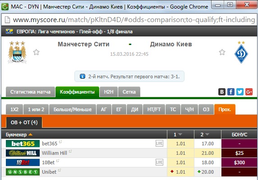Click the Dynamo Kyiv club crest
This screenshot has height=180, width=258.
(241, 52)
